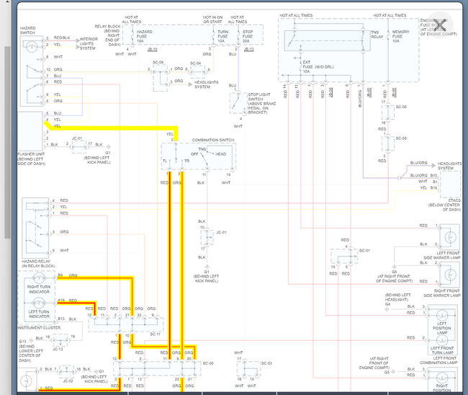Click the yellow highlighted arrowhead near flasher unit

[x=46, y=125]
